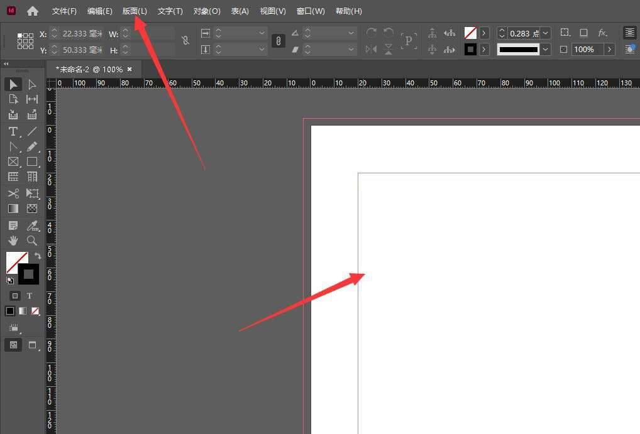Toggle formatting affects text button
Screen dimensions: 640x434
pyautogui.click(x=30, y=296)
